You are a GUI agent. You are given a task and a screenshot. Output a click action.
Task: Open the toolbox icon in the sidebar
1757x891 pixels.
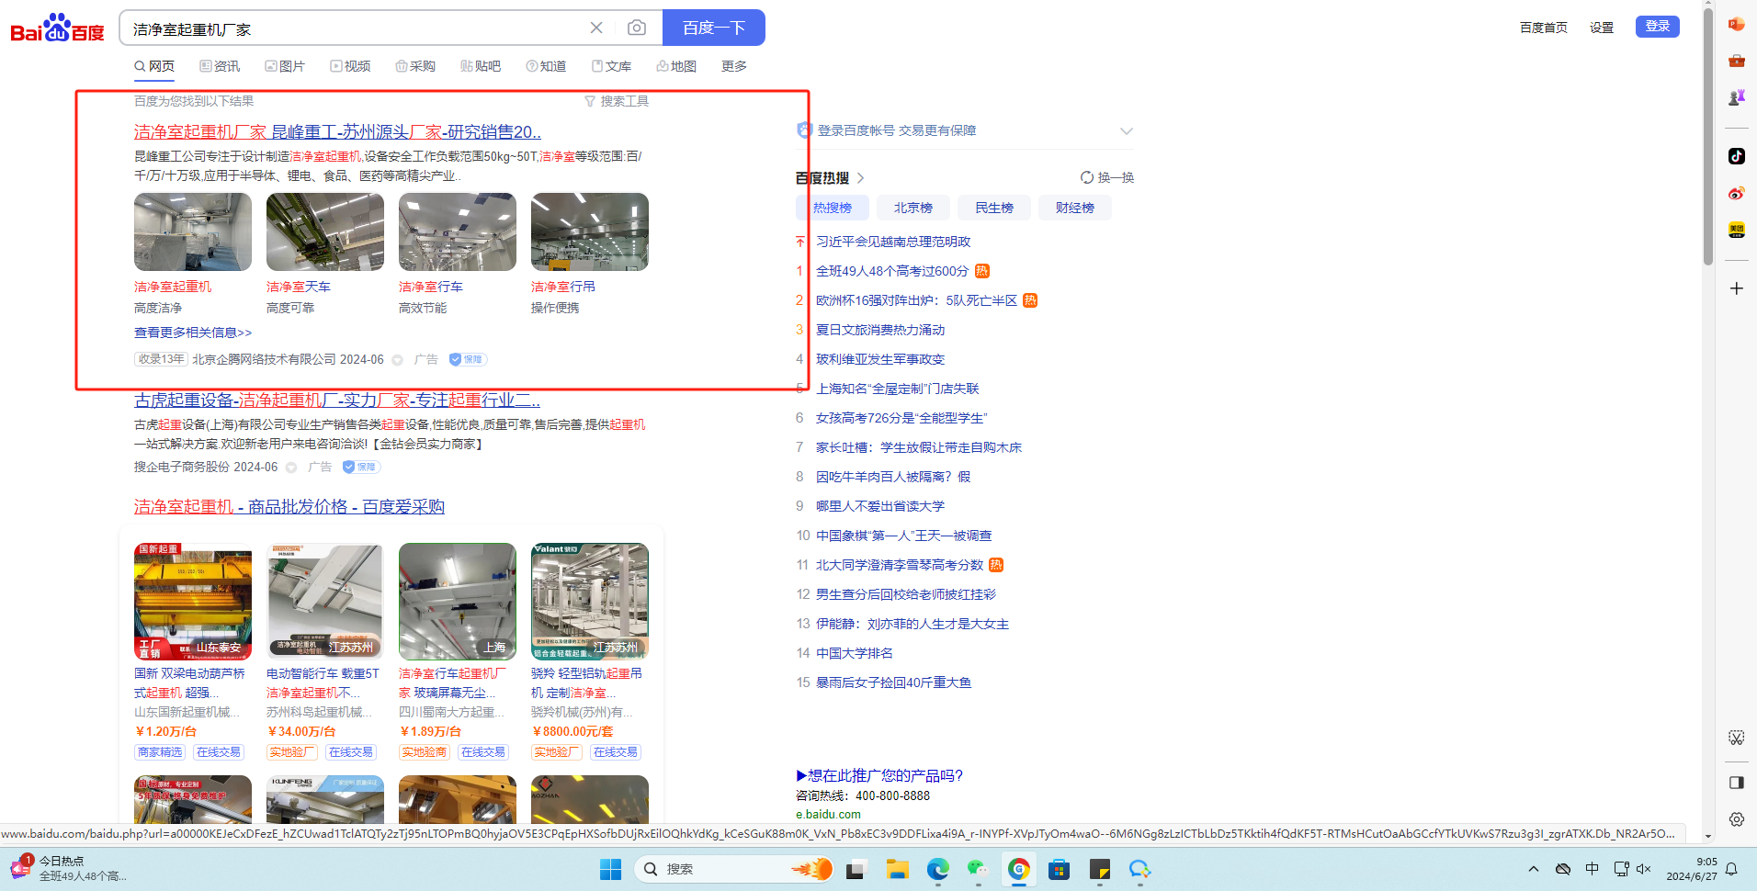click(1736, 61)
